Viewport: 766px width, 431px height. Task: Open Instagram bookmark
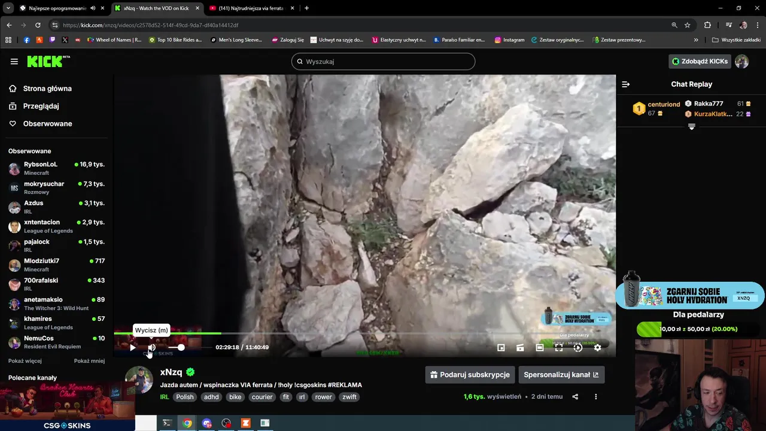(509, 40)
